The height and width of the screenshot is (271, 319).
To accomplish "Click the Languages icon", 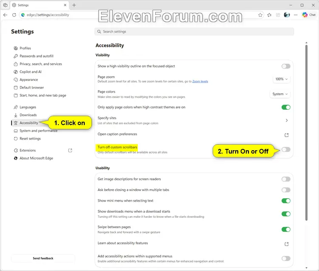I will coord(16,107).
